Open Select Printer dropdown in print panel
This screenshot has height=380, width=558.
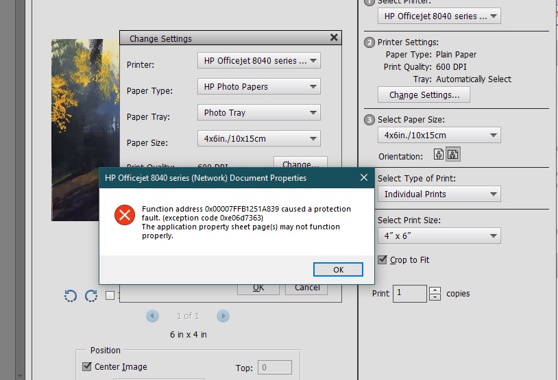(x=439, y=16)
